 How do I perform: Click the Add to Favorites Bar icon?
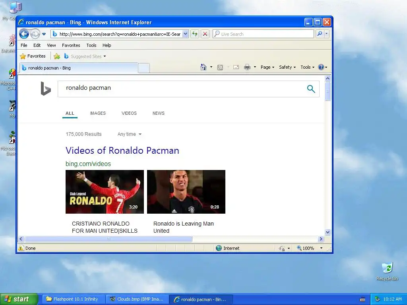(x=57, y=56)
